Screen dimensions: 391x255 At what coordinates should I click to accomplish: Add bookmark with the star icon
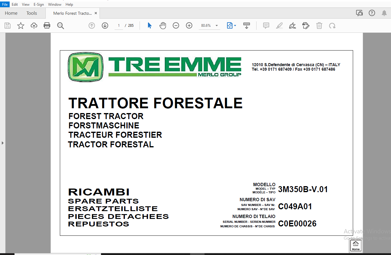click(21, 26)
